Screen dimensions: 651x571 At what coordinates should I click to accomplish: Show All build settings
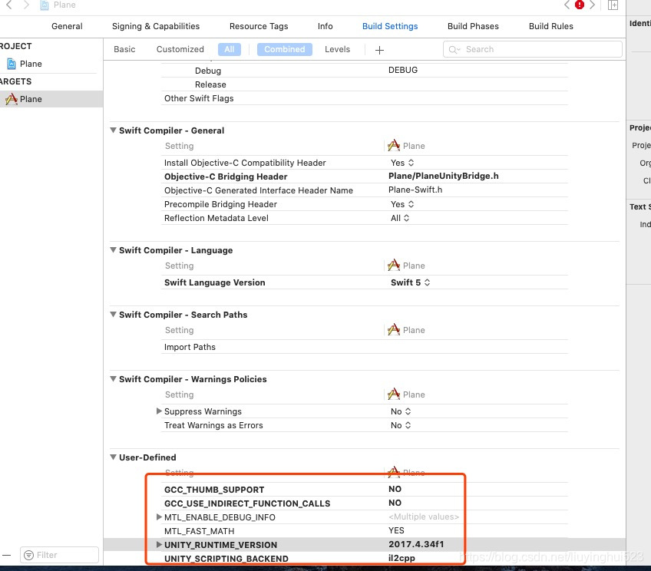coord(230,49)
